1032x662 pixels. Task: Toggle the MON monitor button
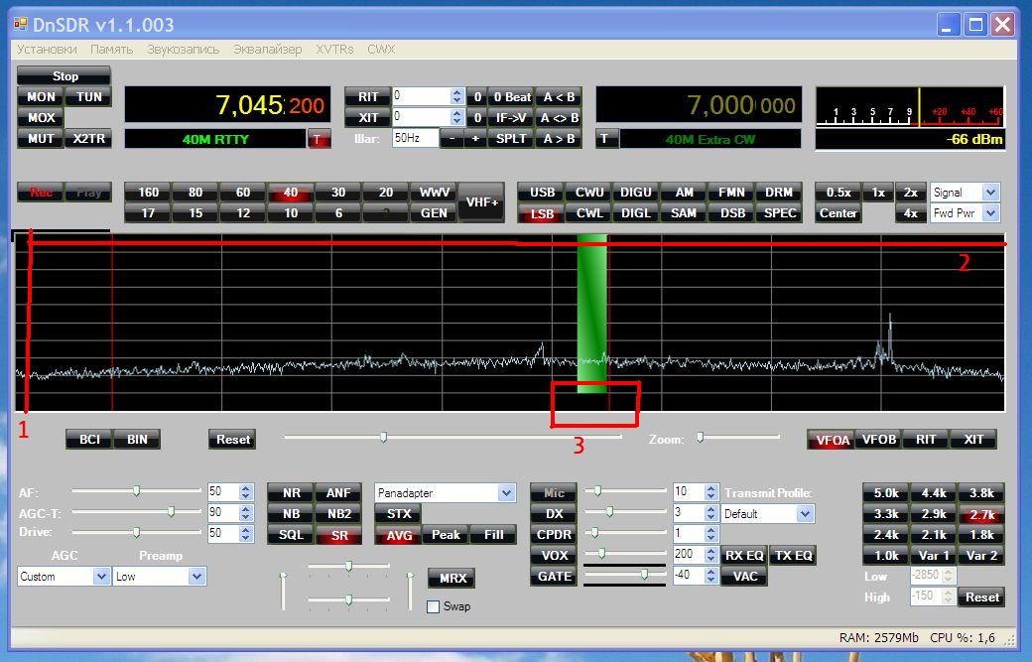click(41, 97)
